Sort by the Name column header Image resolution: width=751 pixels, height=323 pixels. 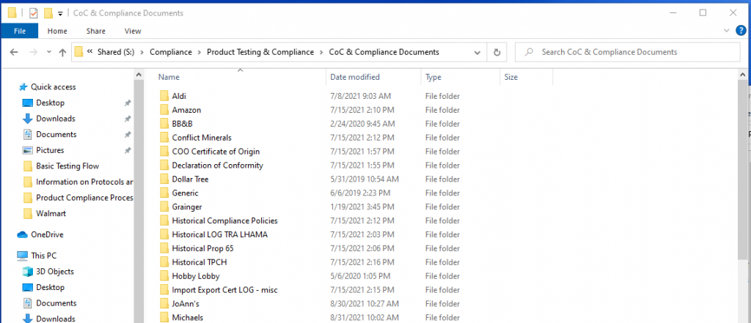[x=169, y=77]
